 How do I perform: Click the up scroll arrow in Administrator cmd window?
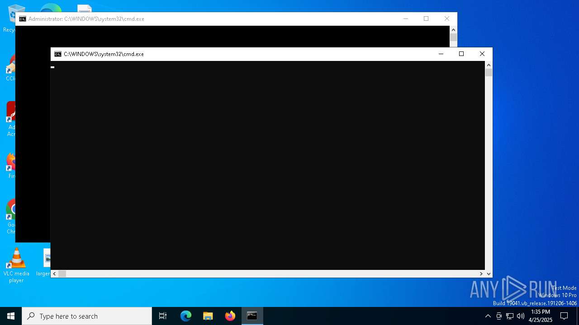click(x=453, y=30)
